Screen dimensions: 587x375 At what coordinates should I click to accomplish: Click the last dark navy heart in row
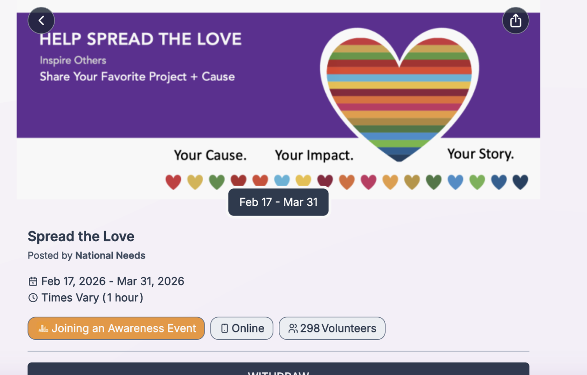520,182
